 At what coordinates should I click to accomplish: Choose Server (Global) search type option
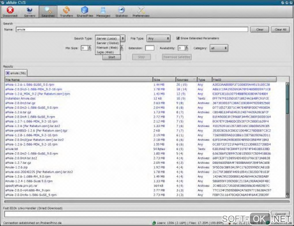click(x=108, y=43)
